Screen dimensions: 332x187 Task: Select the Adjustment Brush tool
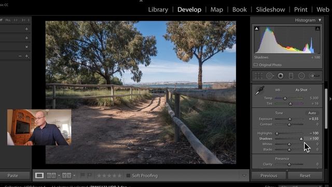click(314, 76)
